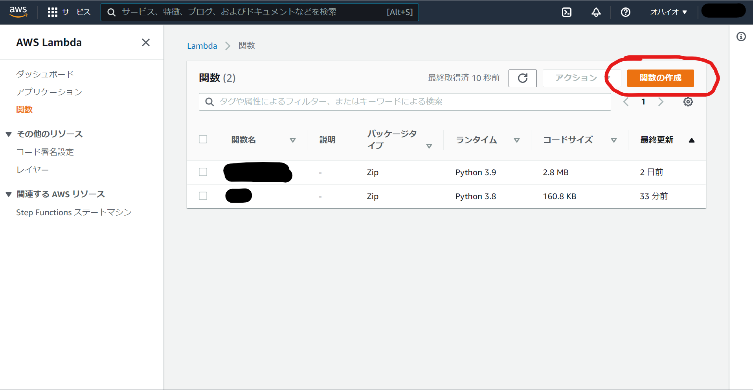This screenshot has width=753, height=390.
Task: Click the Python 3.8 runtime cell
Action: click(x=476, y=196)
